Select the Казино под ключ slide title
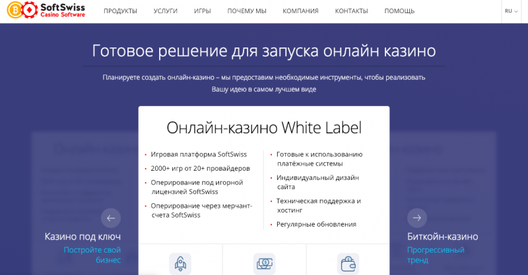 click(82, 236)
